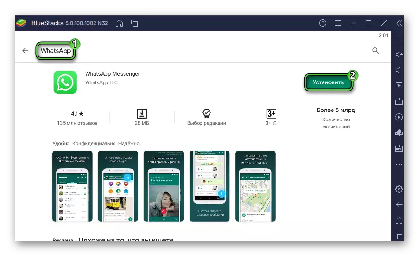Toggle fullscreen mode icon in sidebar
This screenshot has height=256, width=419.
coord(399,39)
